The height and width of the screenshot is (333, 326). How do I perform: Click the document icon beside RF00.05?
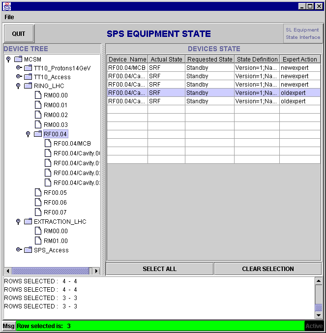click(x=38, y=192)
